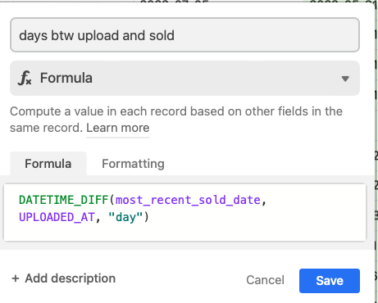
Task: Click the most_recent_sold_date field reference
Action: click(x=188, y=201)
